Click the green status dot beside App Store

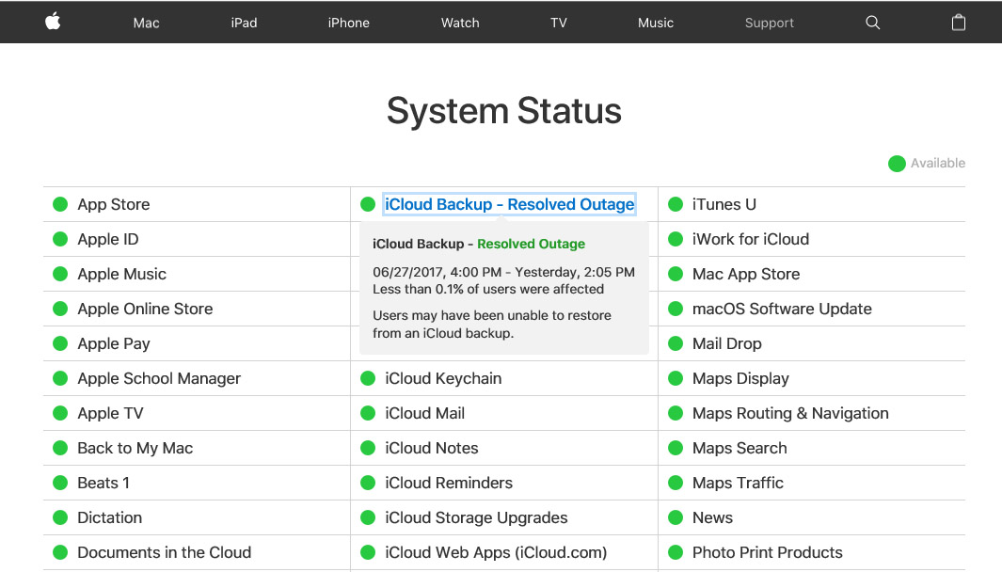[60, 204]
